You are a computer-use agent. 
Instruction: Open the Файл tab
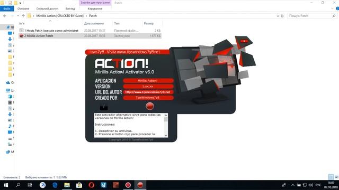coord(7,8)
